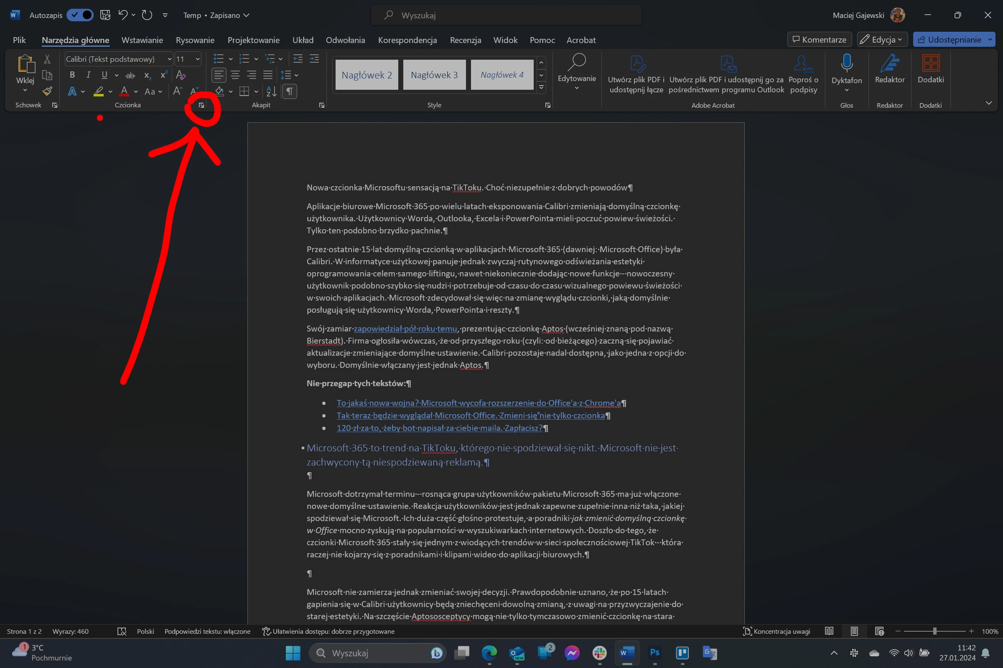Apply the red font color
Viewport: 1003px width, 668px height.
pyautogui.click(x=124, y=91)
